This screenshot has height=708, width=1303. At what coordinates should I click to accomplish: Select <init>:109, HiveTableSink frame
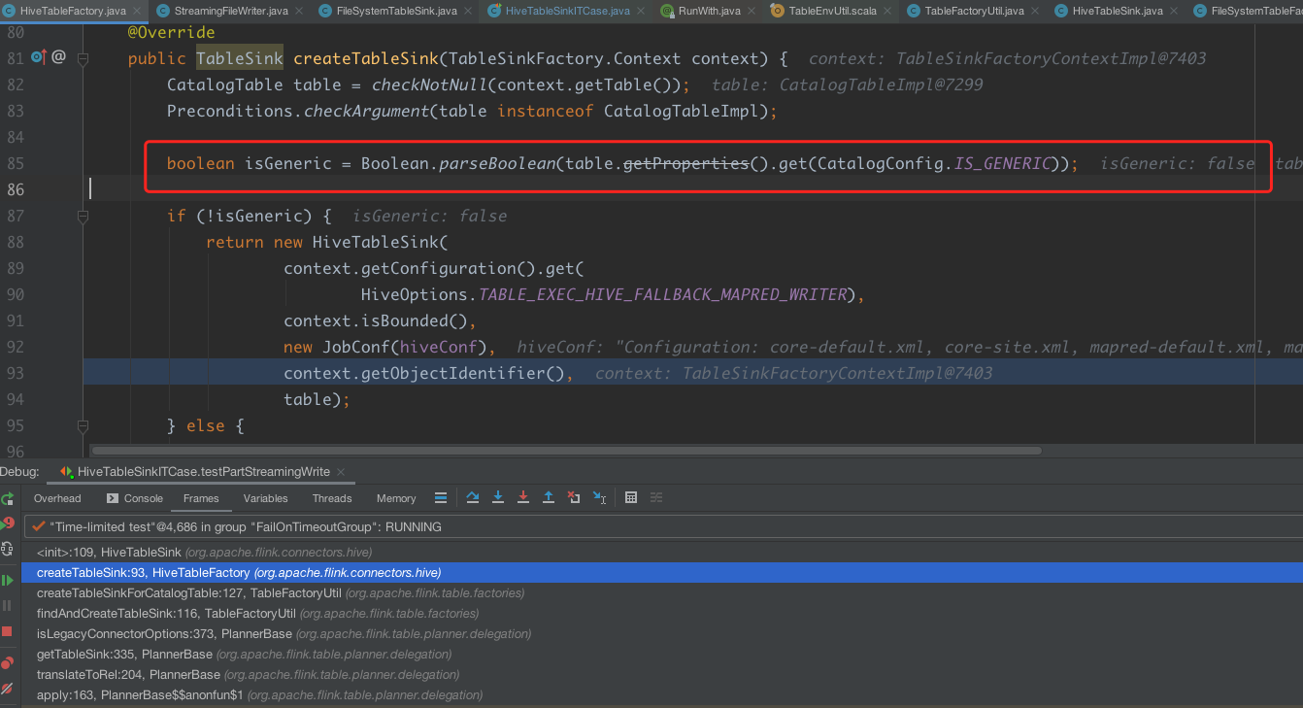pyautogui.click(x=661, y=552)
